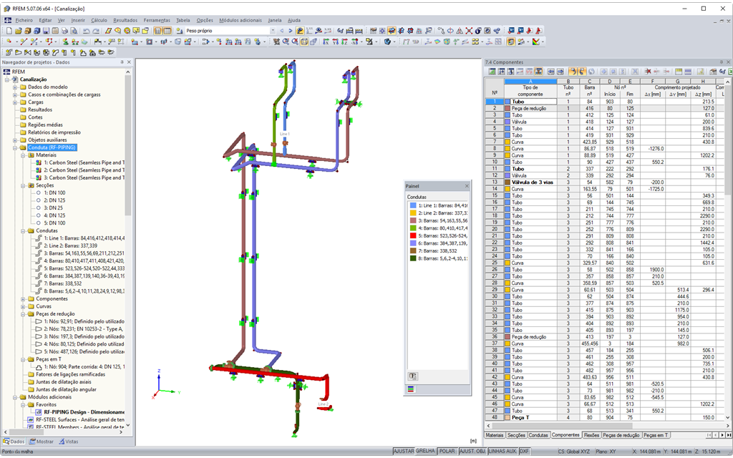Click the view in Z direction icon
This screenshot has width=733, height=458.
pyautogui.click(x=344, y=42)
